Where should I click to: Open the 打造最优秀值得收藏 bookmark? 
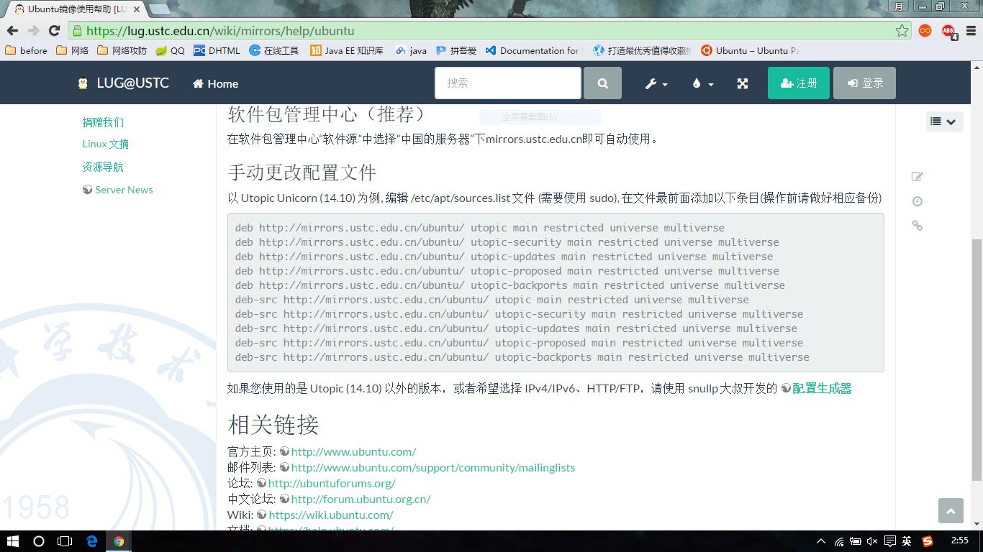pyautogui.click(x=642, y=50)
